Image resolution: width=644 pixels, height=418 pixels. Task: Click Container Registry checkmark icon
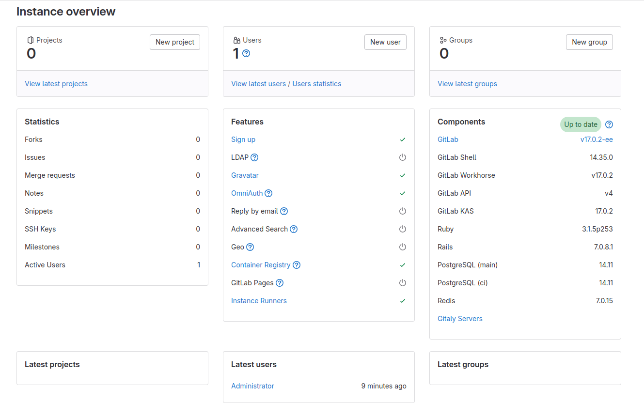coord(403,265)
